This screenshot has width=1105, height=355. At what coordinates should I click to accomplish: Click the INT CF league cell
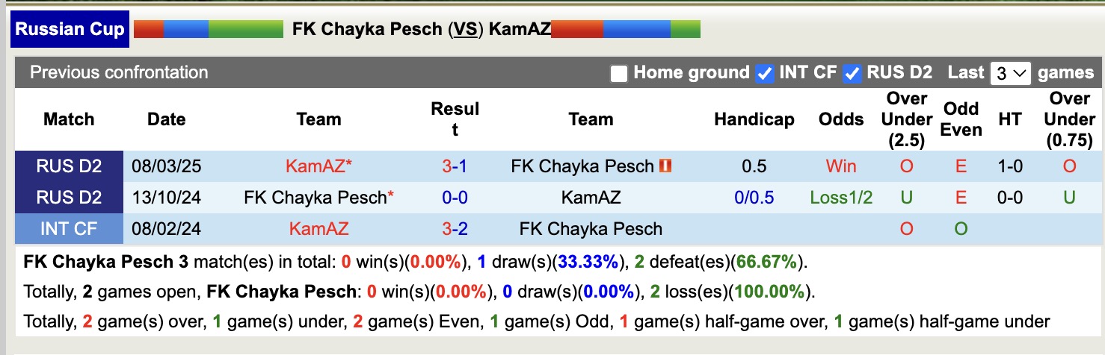click(69, 229)
